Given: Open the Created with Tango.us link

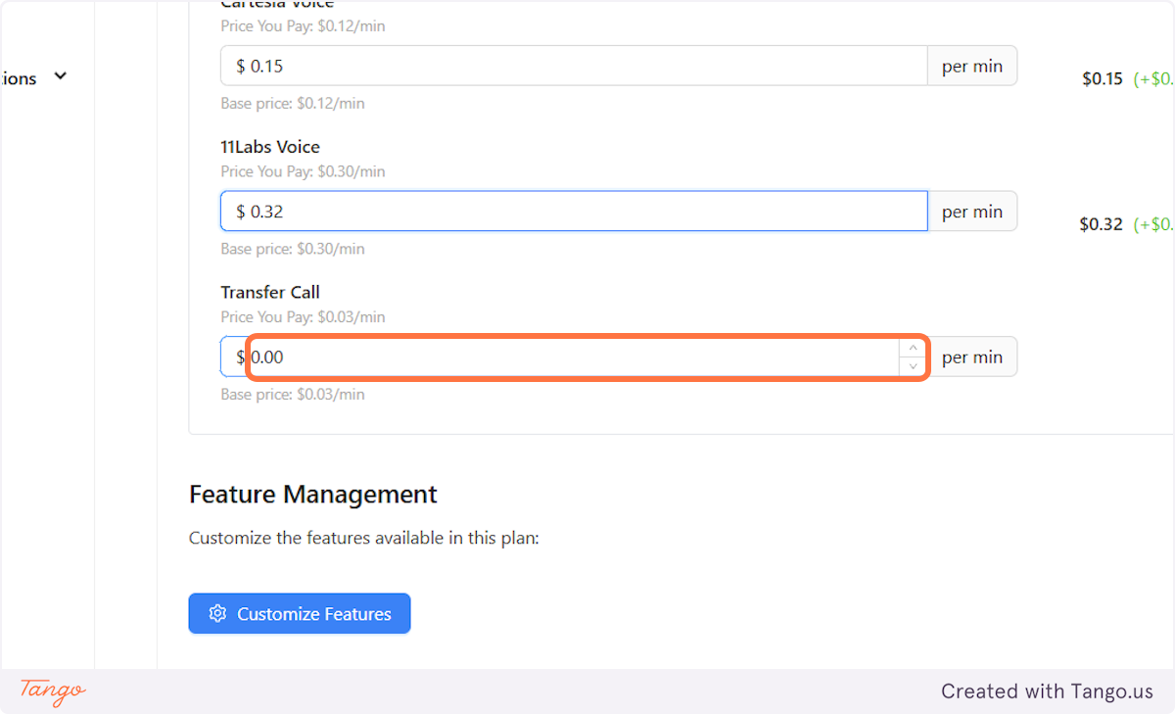Looking at the screenshot, I should pyautogui.click(x=1047, y=690).
